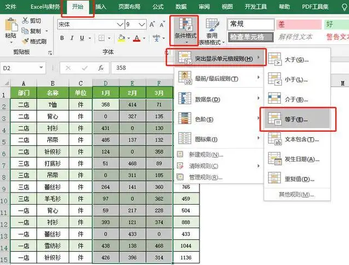Image resolution: width=349 pixels, height=265 pixels.
Task: Apply the red font color A
Action: [x=137, y=38]
